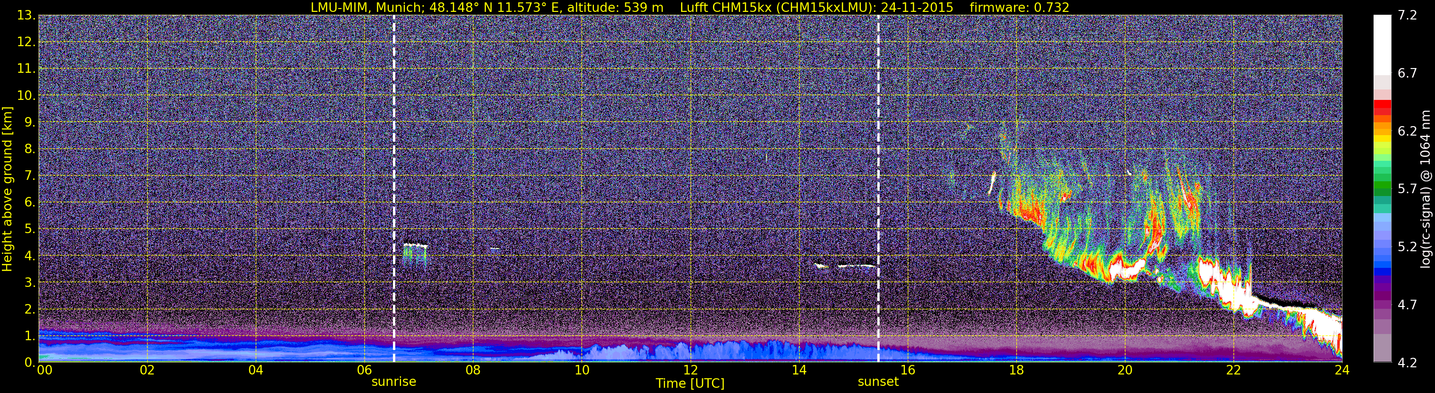Click the time axis tick label '10'
The height and width of the screenshot is (393, 1435).
(582, 370)
